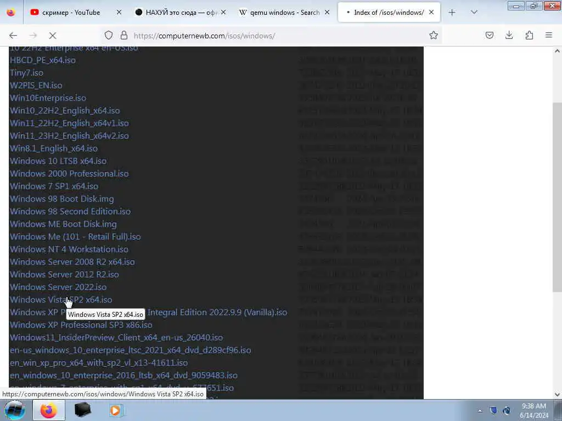Click Windows 98 Boot Disk.img

62,198
